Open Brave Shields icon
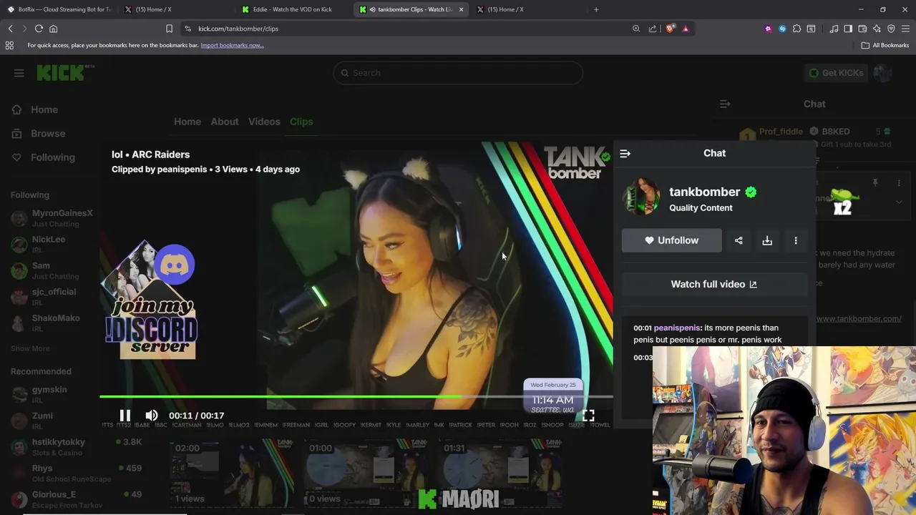This screenshot has width=916, height=515. click(670, 29)
